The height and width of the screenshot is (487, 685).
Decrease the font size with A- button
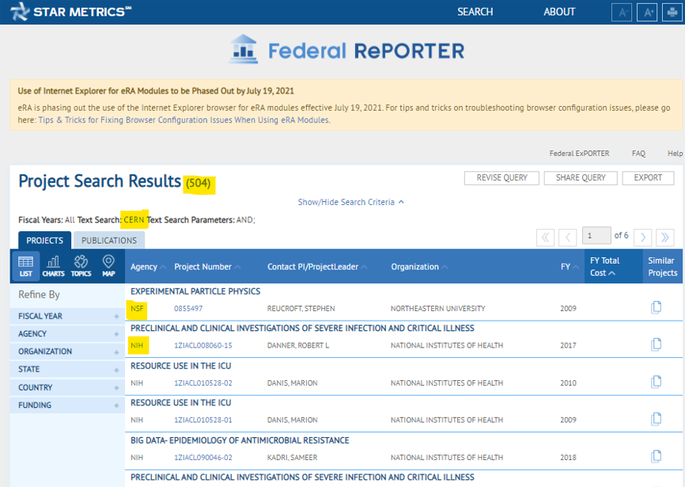pyautogui.click(x=622, y=12)
